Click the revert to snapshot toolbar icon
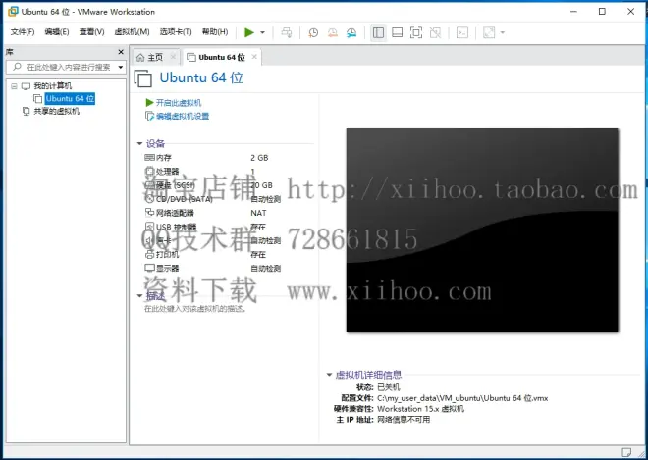 (332, 32)
